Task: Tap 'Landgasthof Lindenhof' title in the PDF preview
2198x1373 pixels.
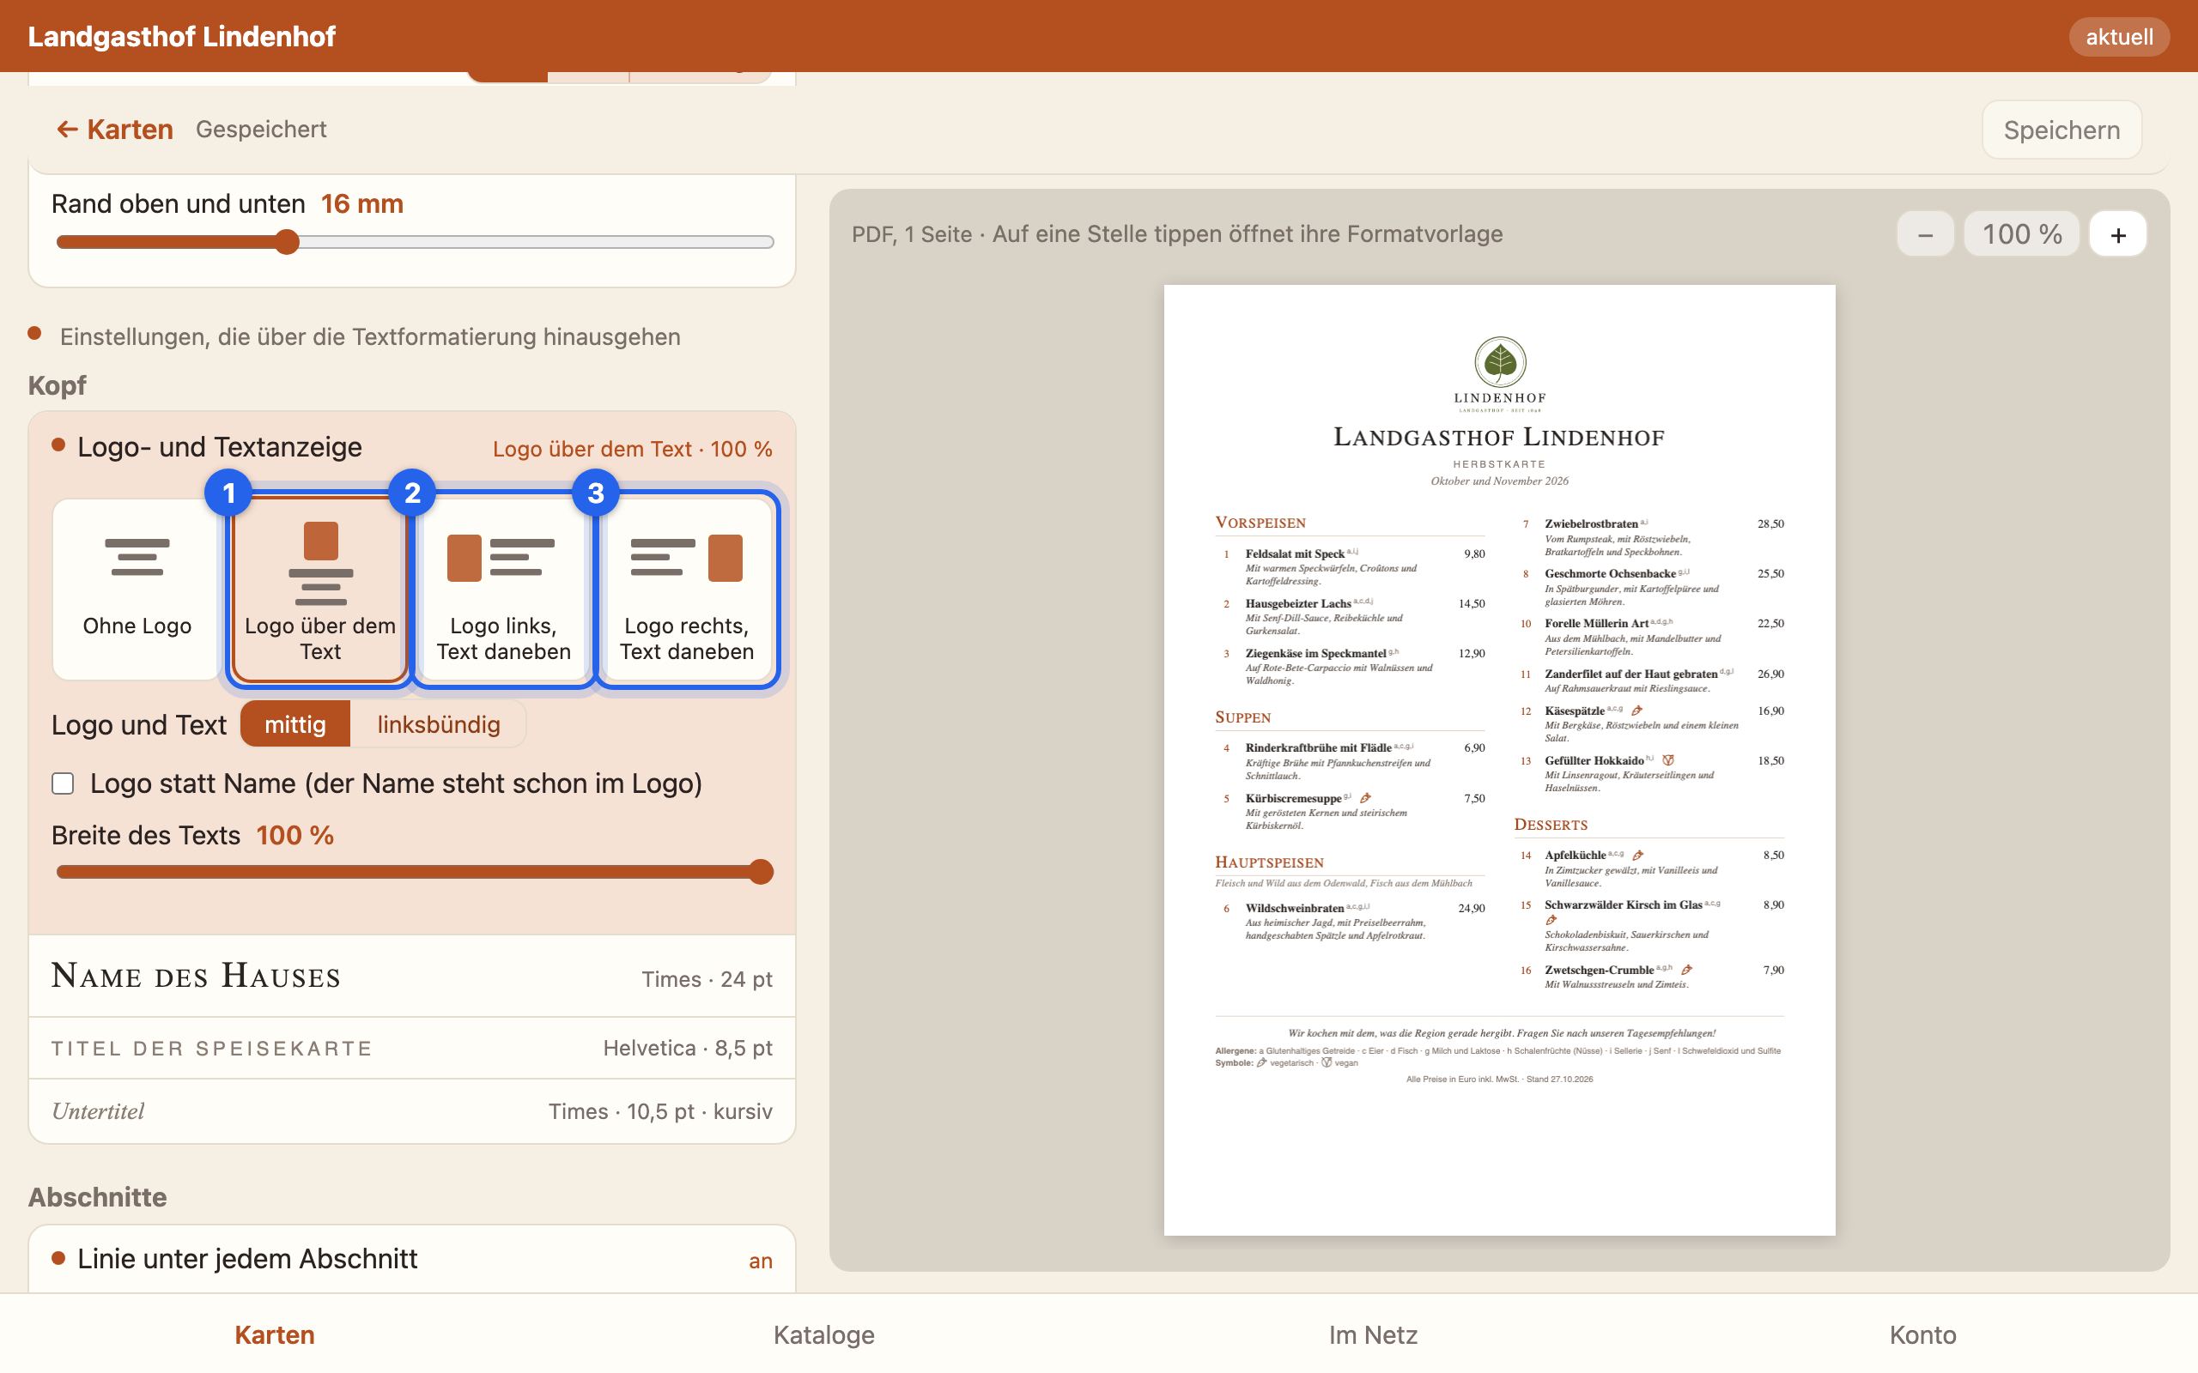Action: point(1500,438)
